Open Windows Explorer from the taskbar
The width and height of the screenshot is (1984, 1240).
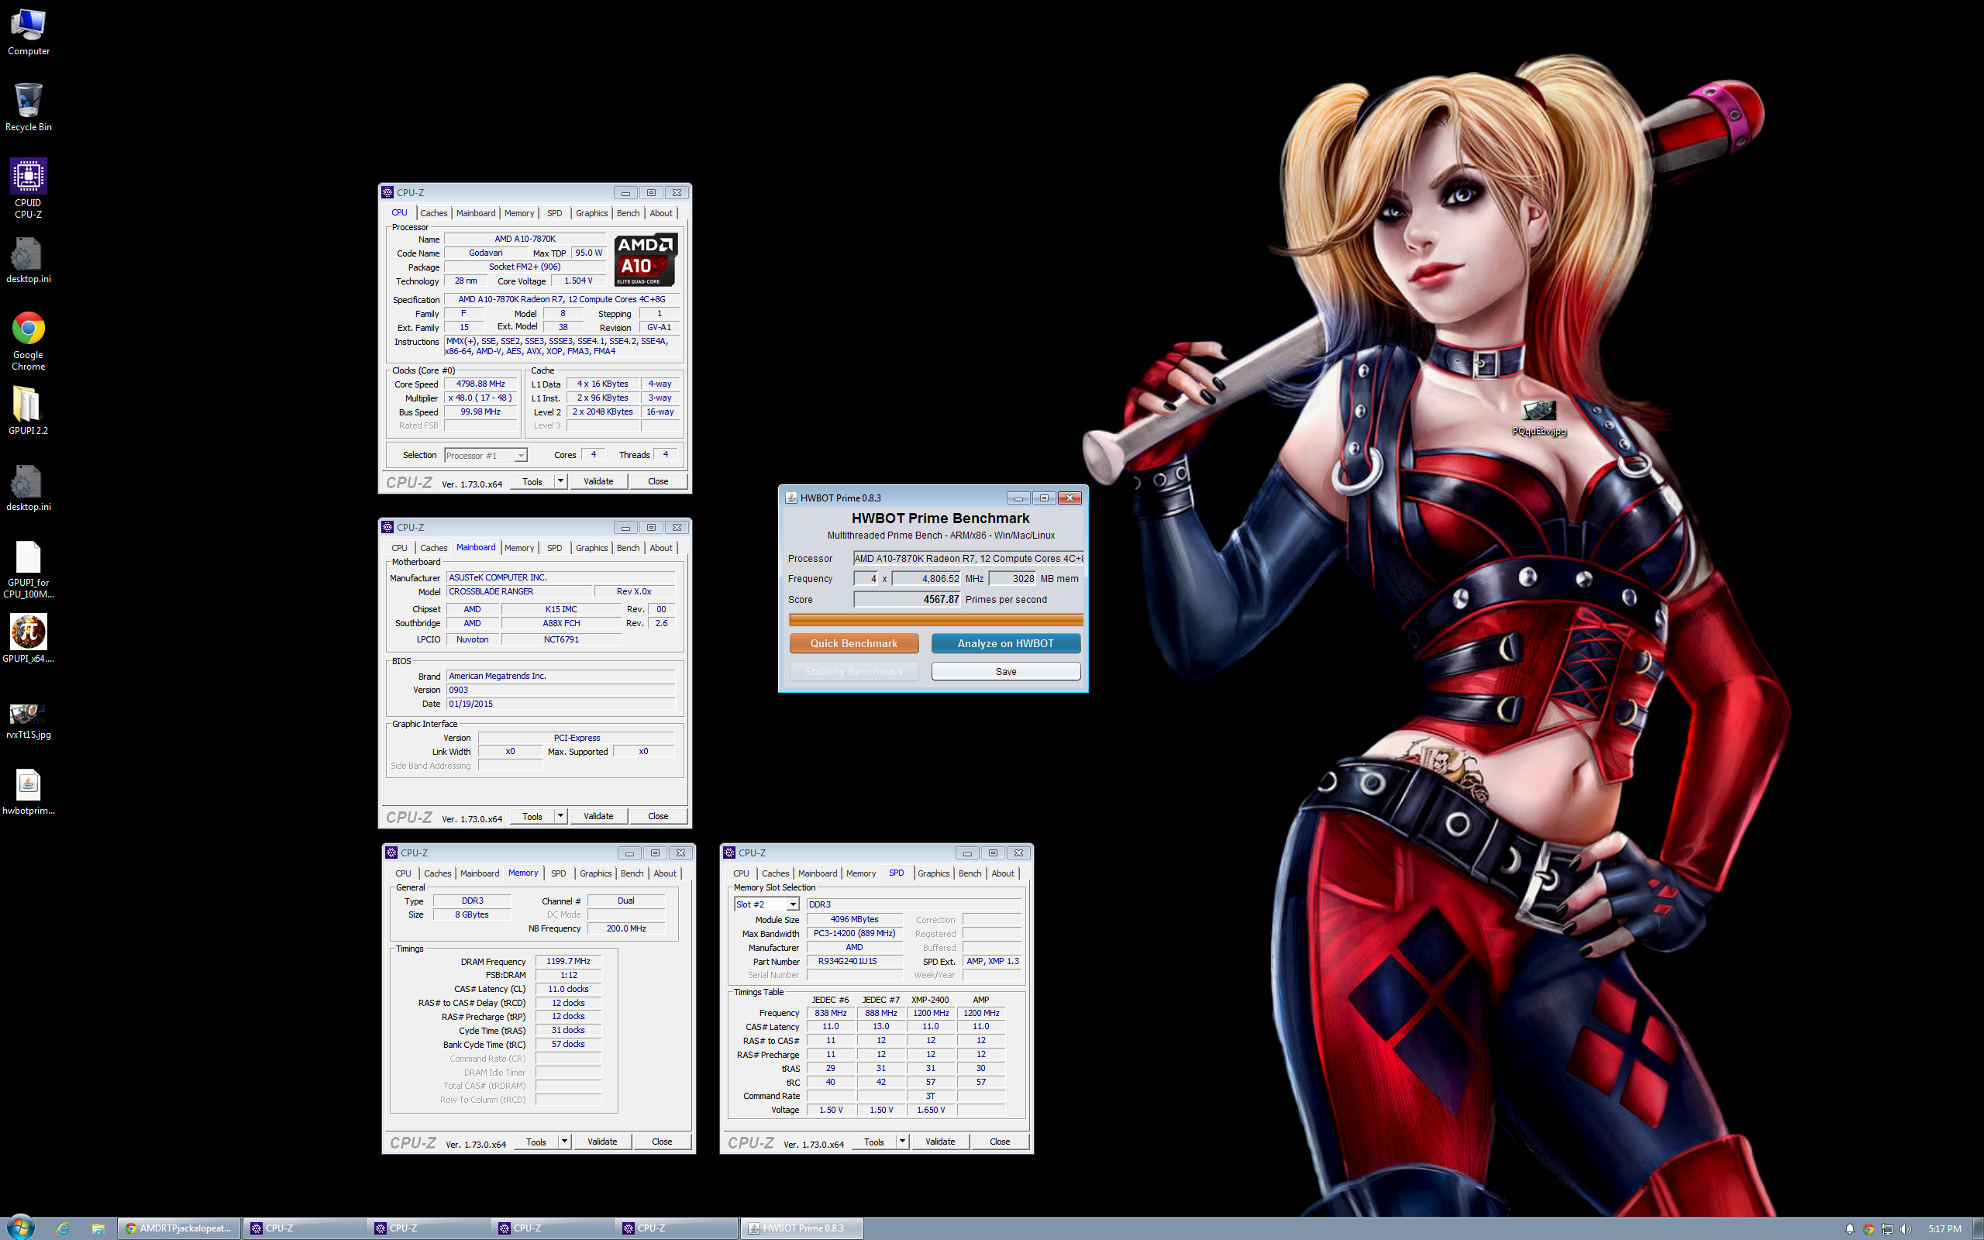tap(98, 1228)
